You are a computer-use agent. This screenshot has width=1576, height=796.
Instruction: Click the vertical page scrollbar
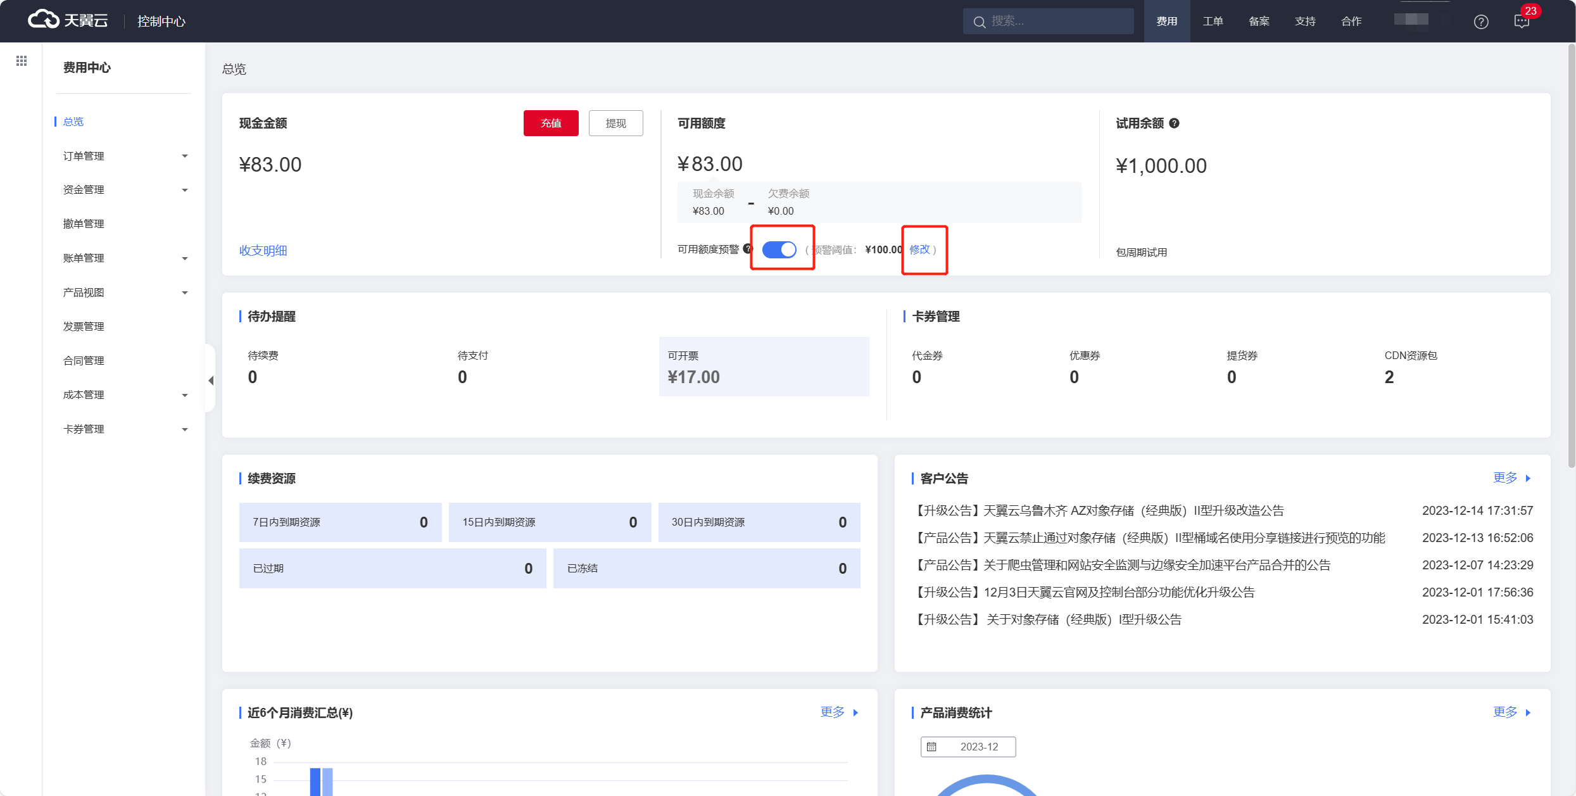[x=1571, y=253]
